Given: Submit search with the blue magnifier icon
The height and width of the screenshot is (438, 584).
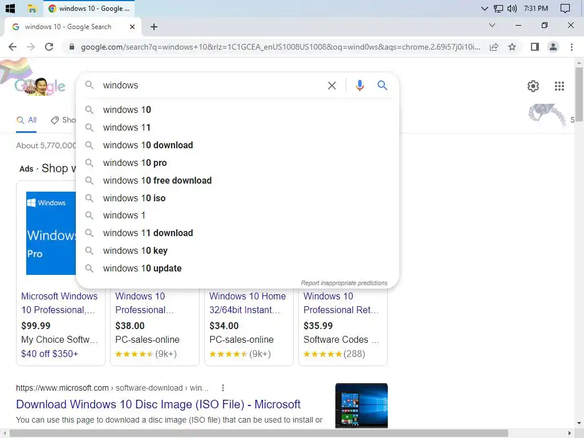Looking at the screenshot, I should point(382,86).
